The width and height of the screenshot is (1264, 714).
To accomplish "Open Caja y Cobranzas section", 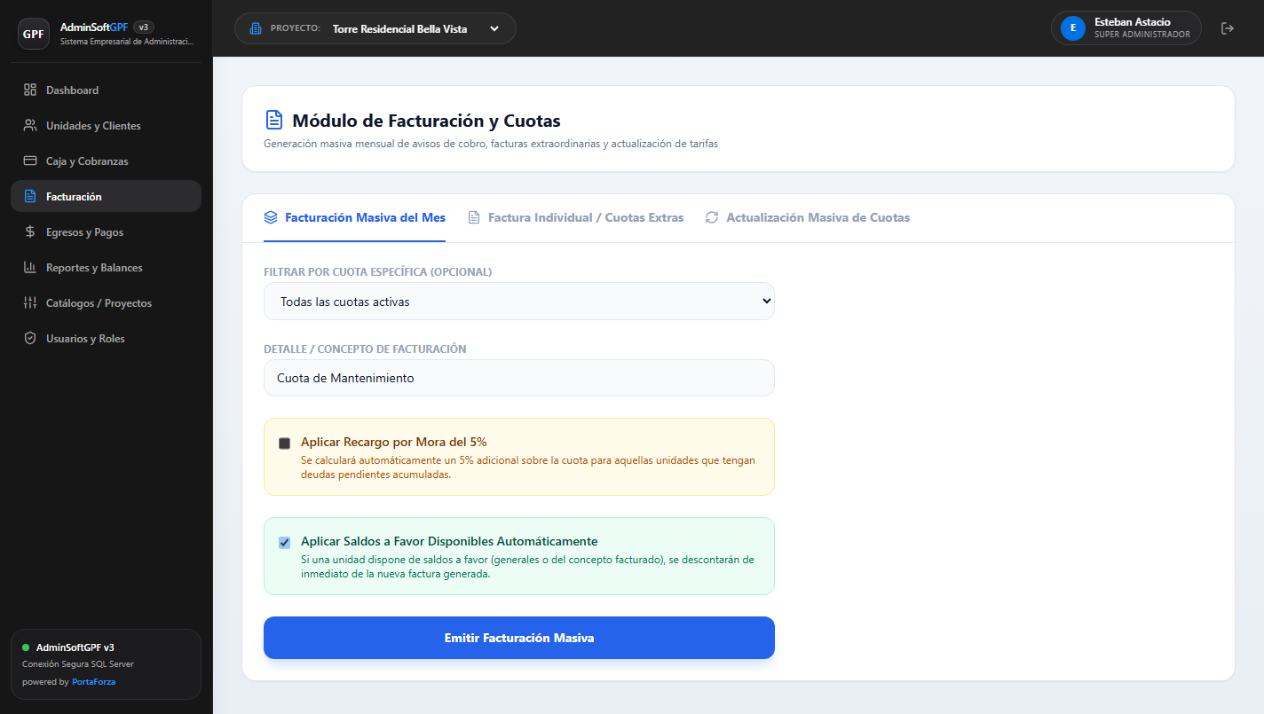I will click(x=106, y=161).
